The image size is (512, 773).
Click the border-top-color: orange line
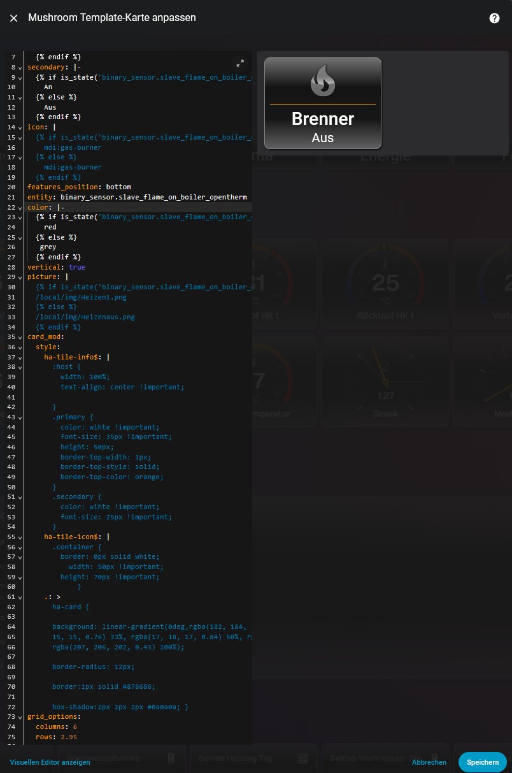(x=111, y=477)
